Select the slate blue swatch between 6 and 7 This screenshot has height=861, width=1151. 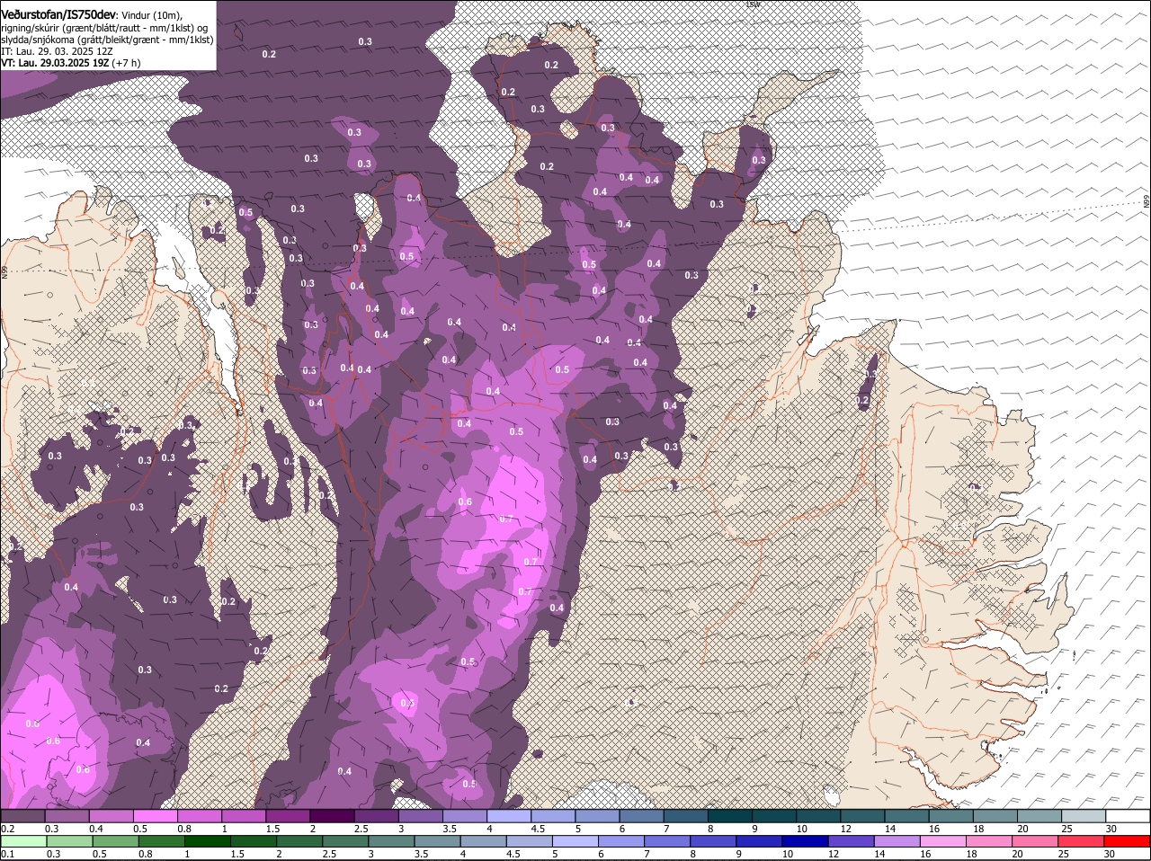tap(641, 816)
